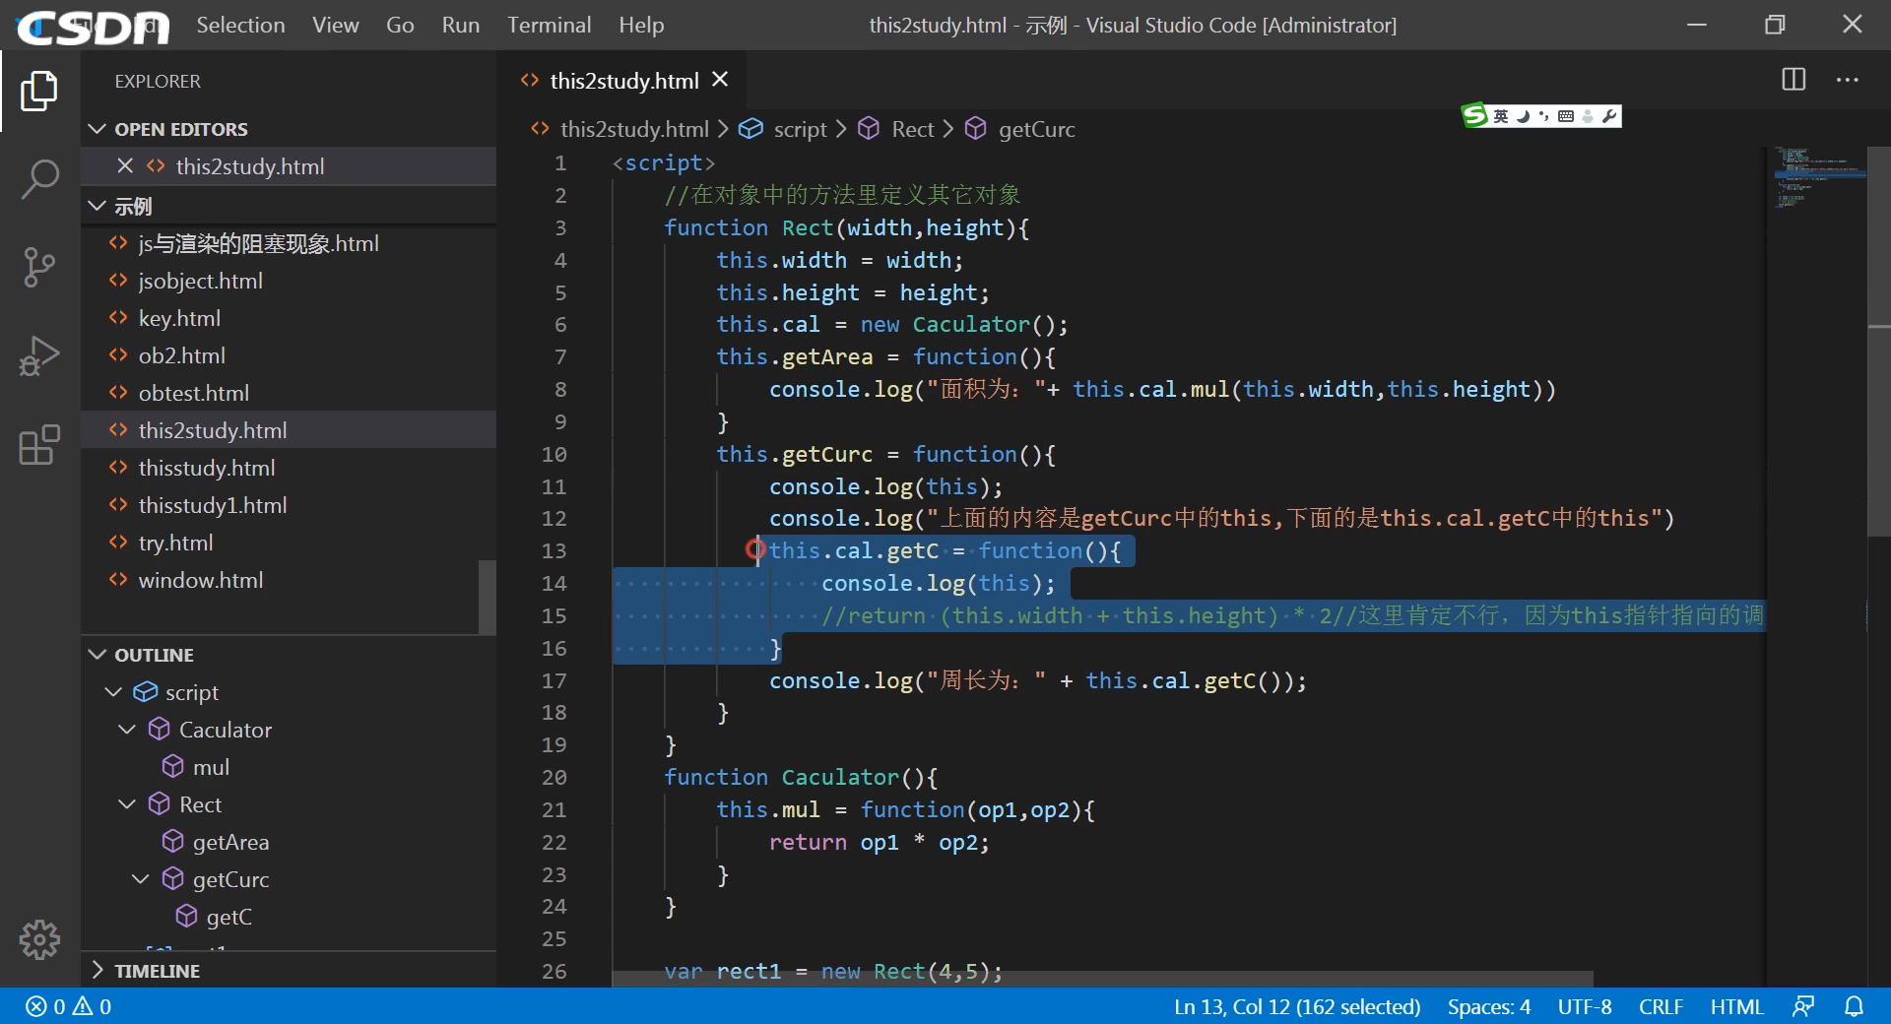Click the errors and warnings status indicator
The image size is (1891, 1024).
click(x=67, y=1006)
